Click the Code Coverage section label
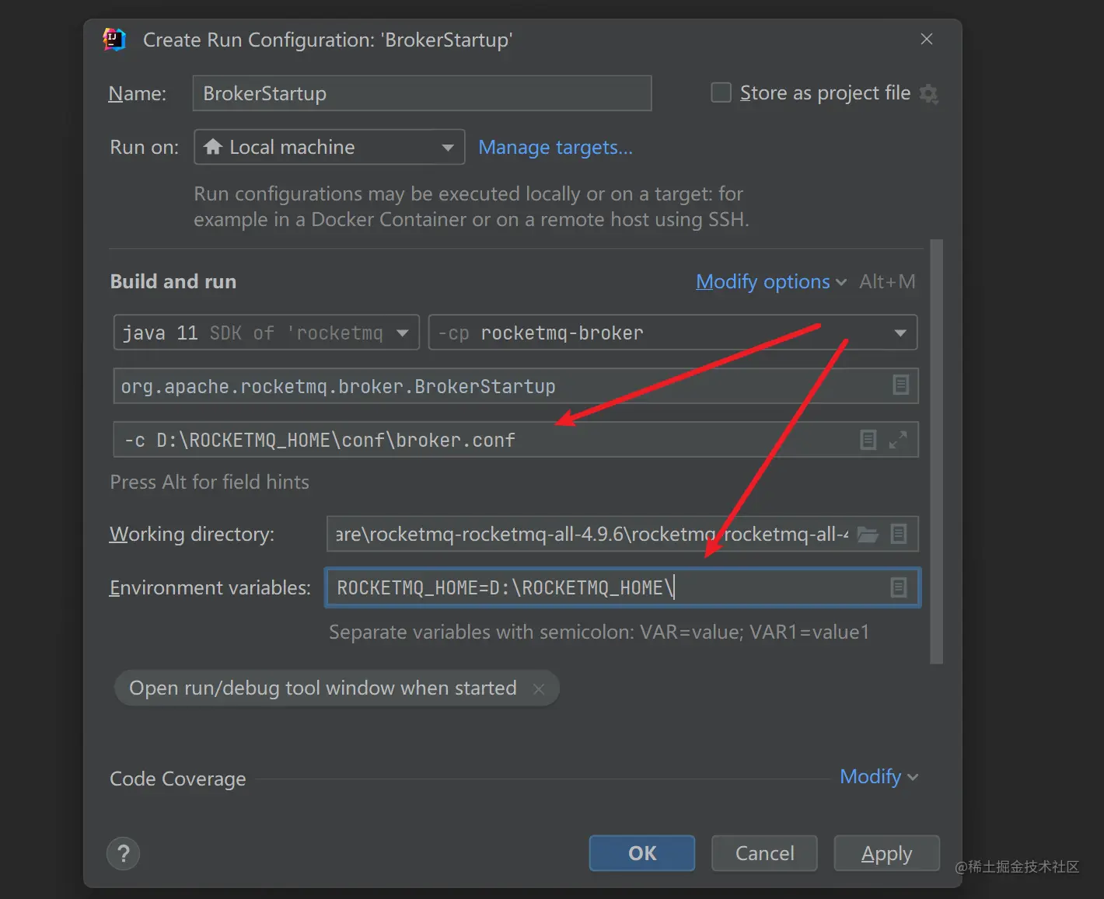Screen dimensions: 1104x899 (x=178, y=779)
